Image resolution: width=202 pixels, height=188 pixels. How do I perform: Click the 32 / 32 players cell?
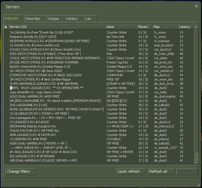143,96
